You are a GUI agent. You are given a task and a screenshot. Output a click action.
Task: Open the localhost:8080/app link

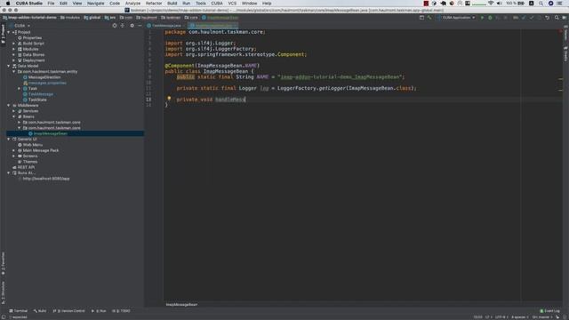[x=46, y=179]
